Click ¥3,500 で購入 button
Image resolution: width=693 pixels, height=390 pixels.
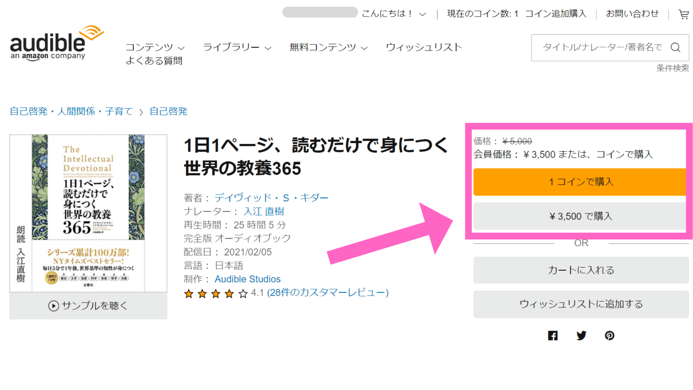click(580, 216)
